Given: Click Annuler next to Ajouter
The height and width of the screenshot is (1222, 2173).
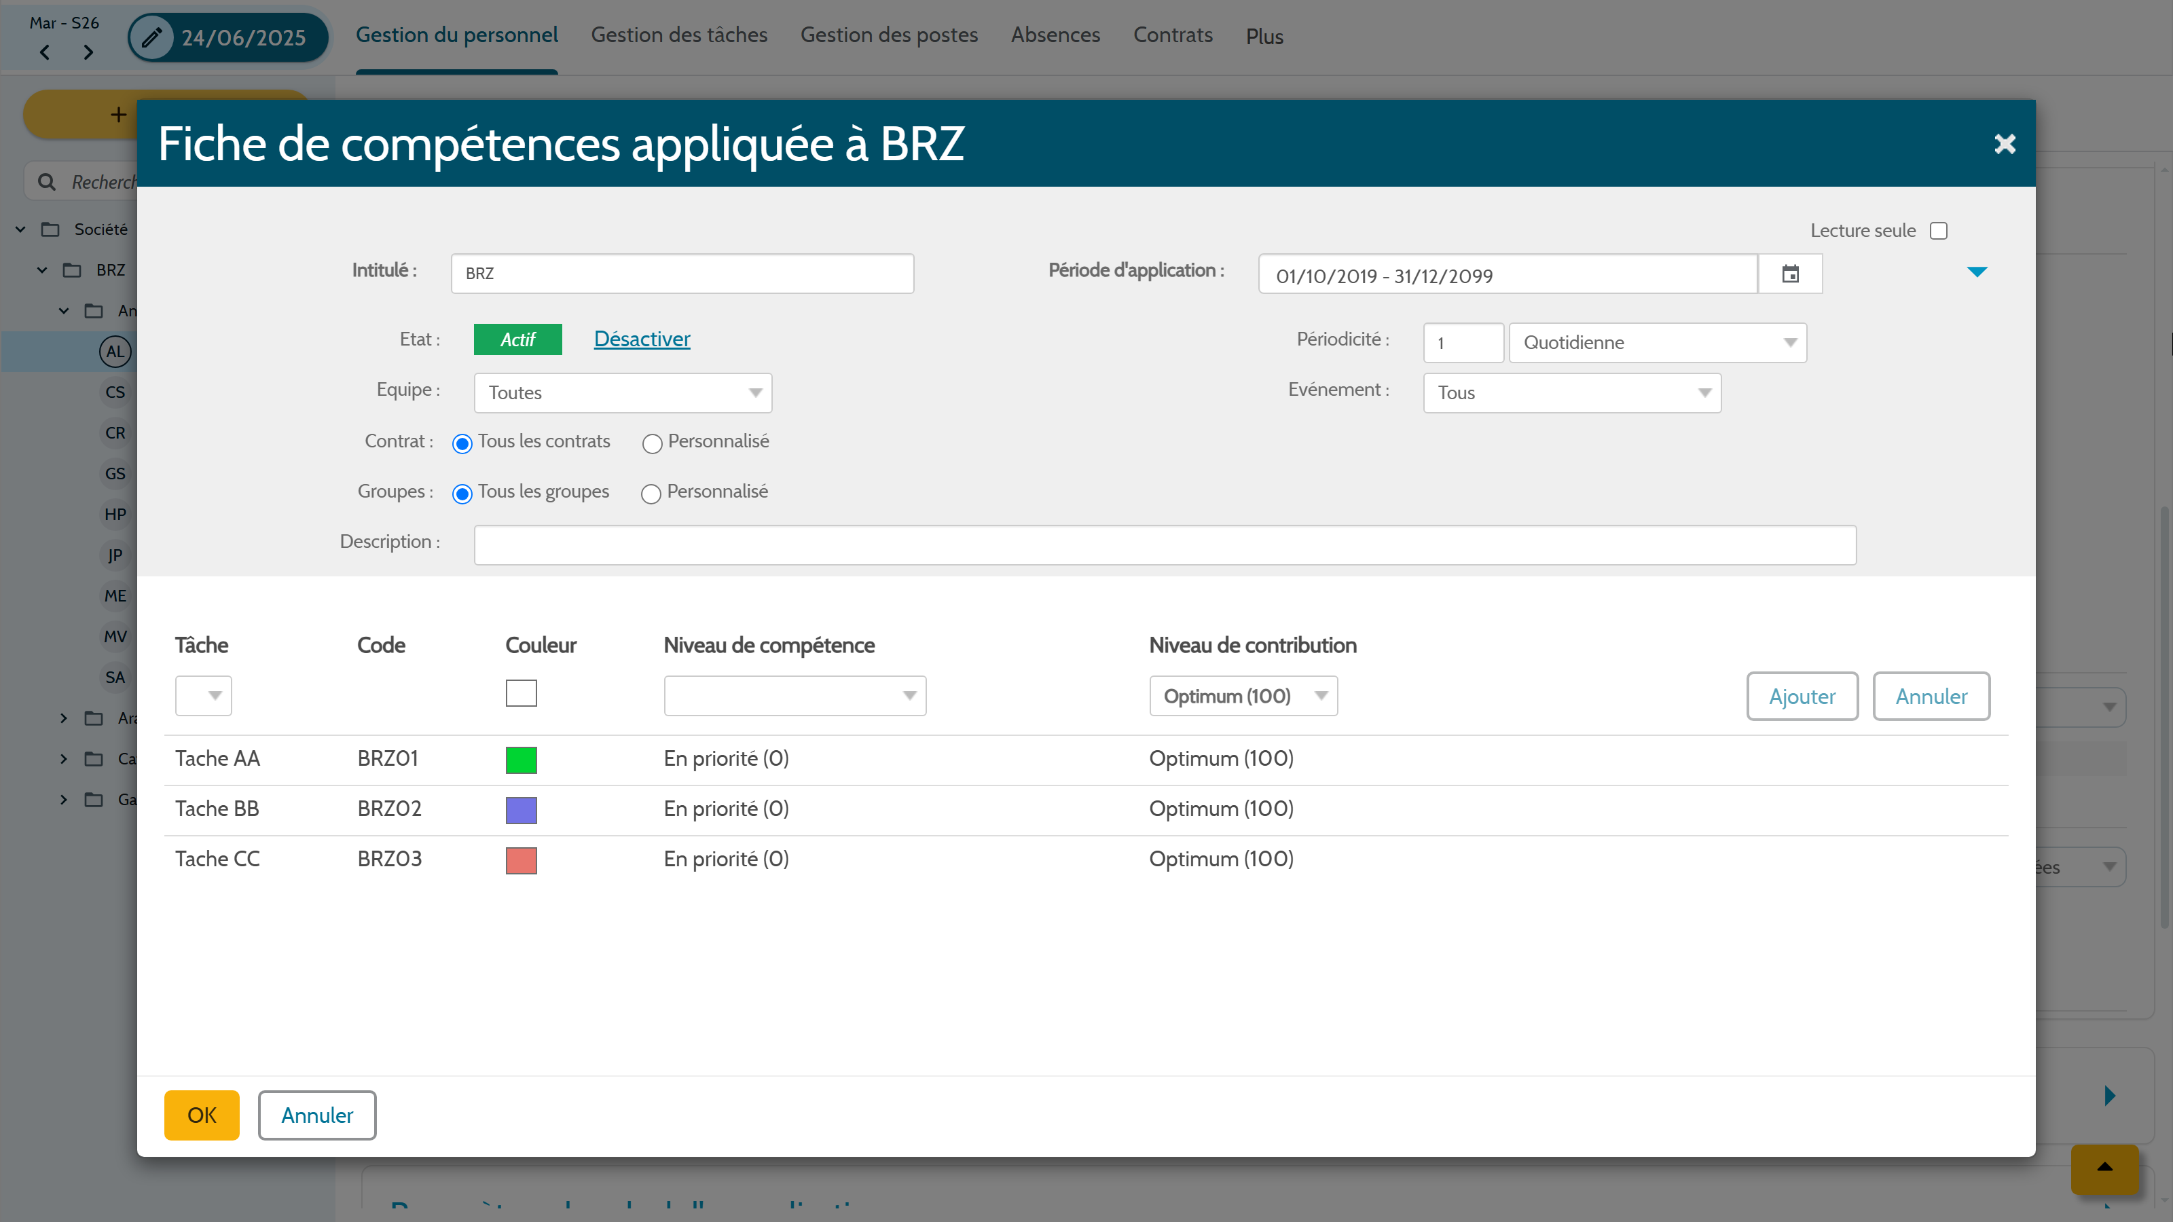Looking at the screenshot, I should point(1931,697).
